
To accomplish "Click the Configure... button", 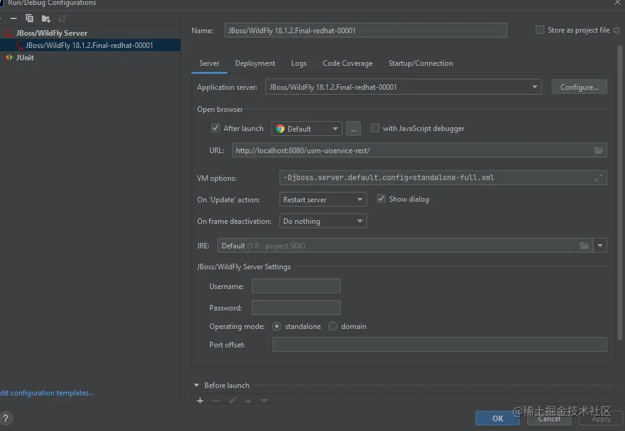I will [579, 87].
